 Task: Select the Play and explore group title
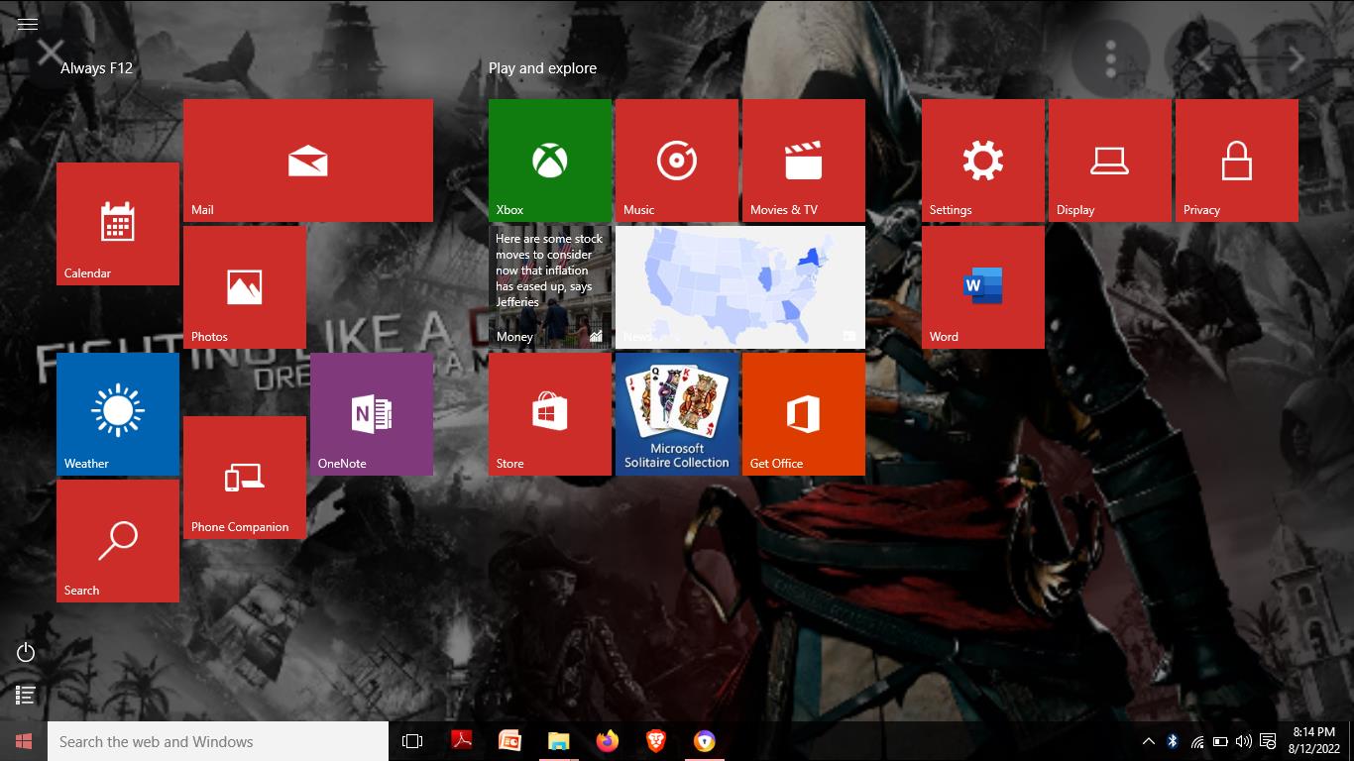pos(542,68)
